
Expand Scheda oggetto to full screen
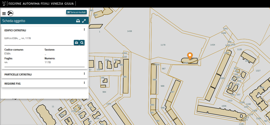[x=84, y=21]
